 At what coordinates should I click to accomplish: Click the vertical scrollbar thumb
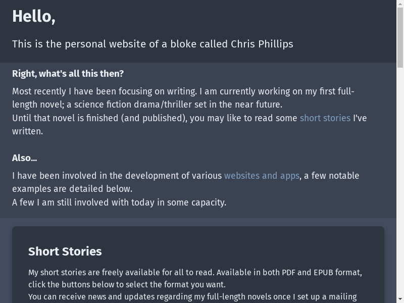click(400, 35)
